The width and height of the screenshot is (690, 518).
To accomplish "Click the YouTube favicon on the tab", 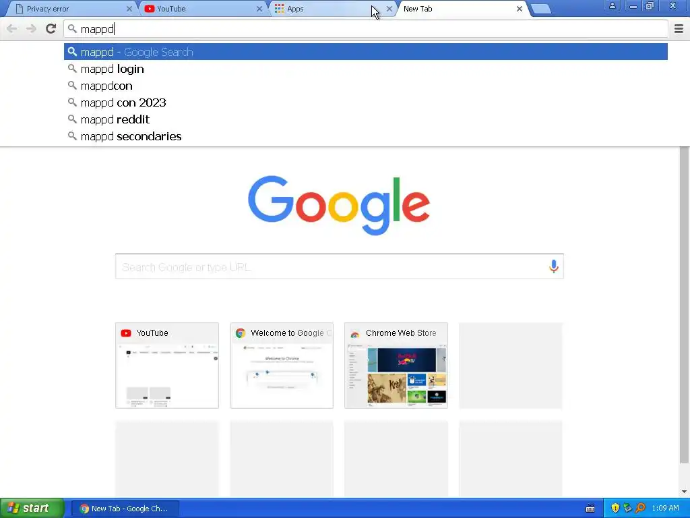I will [x=149, y=9].
